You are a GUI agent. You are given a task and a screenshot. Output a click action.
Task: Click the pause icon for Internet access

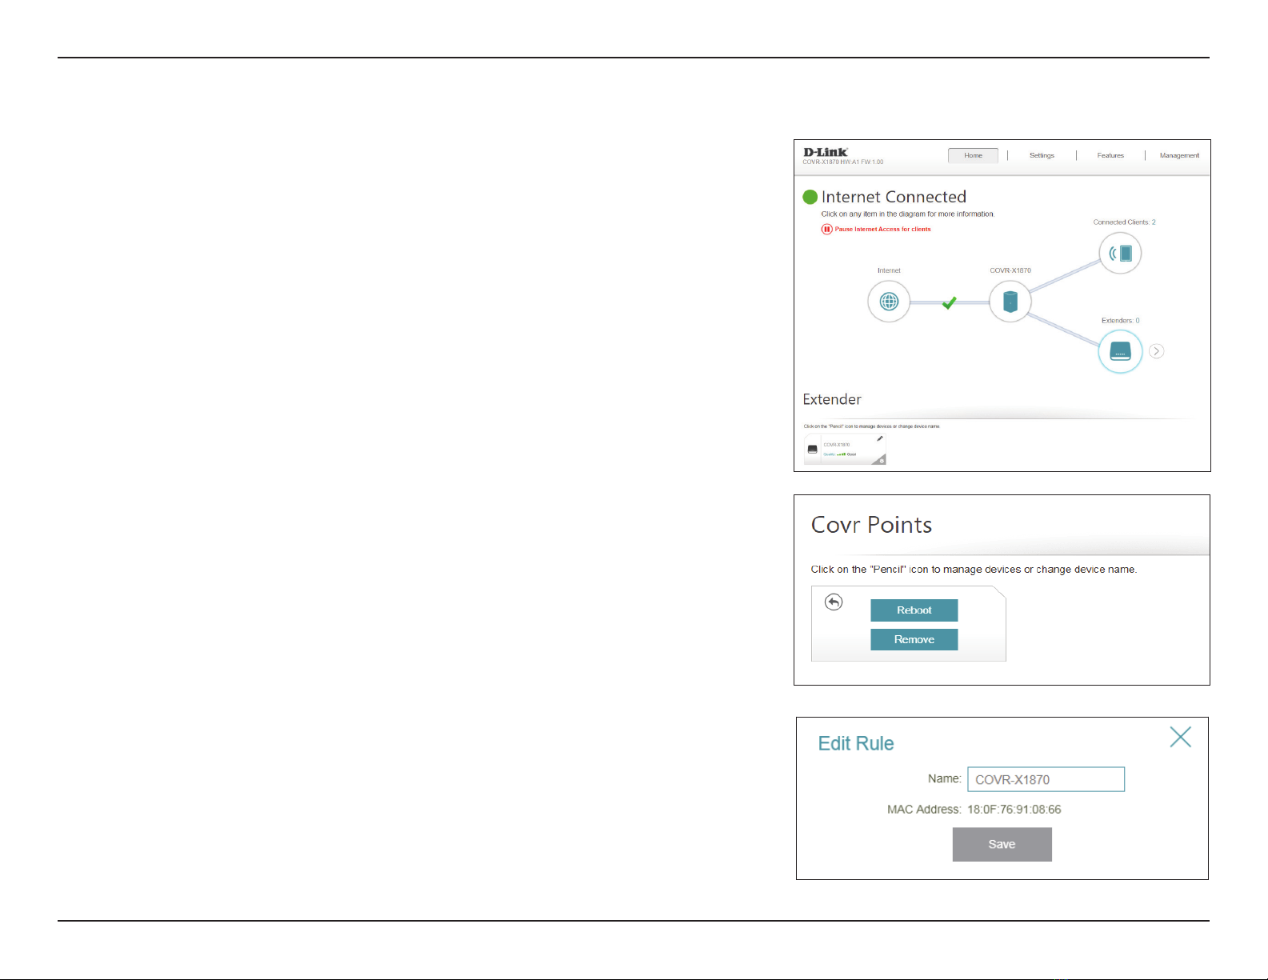[827, 229]
